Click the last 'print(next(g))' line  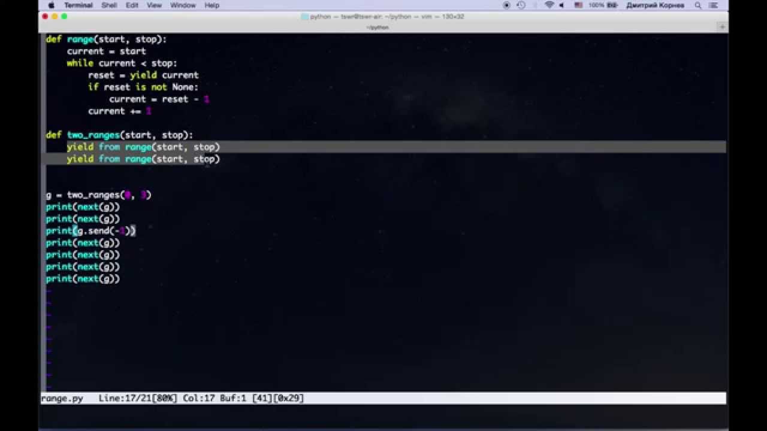pyautogui.click(x=83, y=278)
